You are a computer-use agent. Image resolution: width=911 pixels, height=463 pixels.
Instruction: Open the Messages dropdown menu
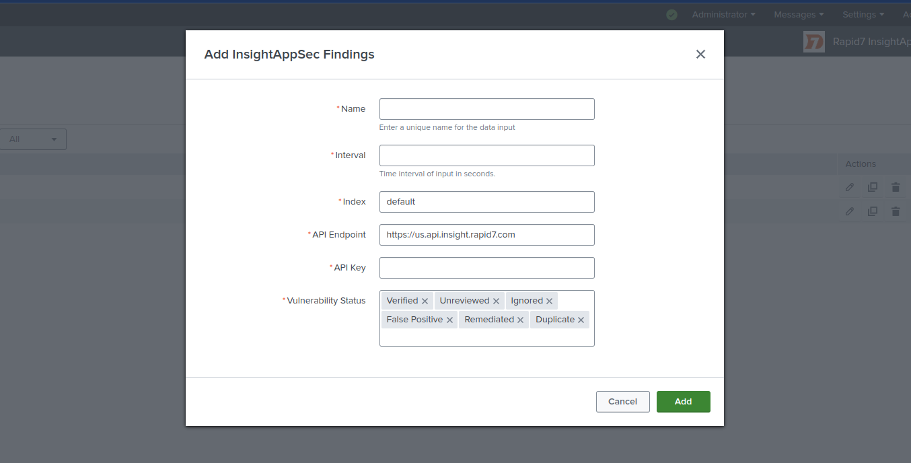(x=799, y=14)
